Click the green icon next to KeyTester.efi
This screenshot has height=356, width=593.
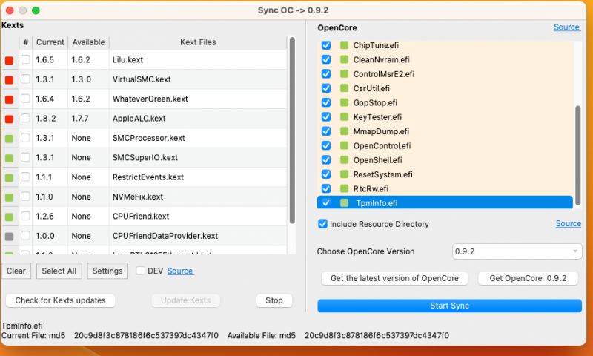coord(344,117)
